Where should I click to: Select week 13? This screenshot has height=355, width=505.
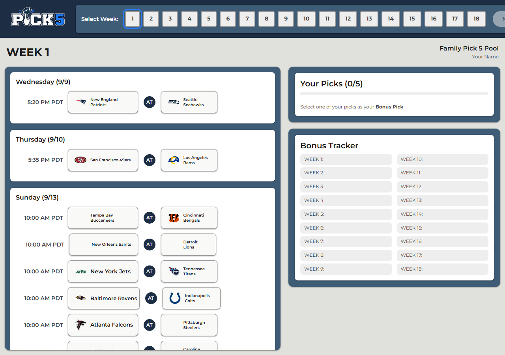point(369,19)
